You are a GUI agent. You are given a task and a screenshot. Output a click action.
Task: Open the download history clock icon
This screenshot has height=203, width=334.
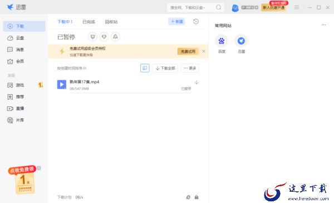tap(196, 22)
